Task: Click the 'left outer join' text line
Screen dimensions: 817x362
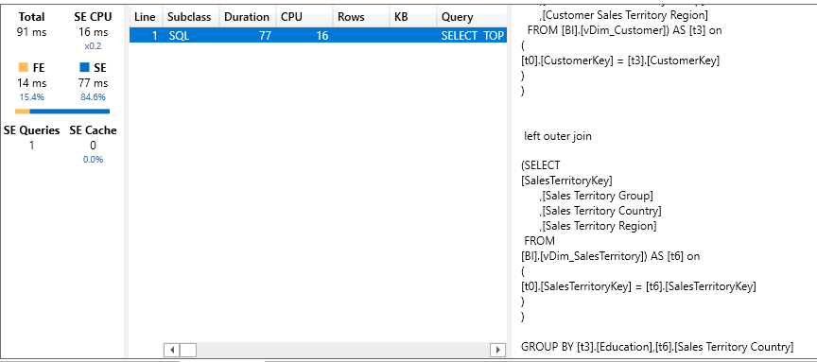Action: click(558, 136)
